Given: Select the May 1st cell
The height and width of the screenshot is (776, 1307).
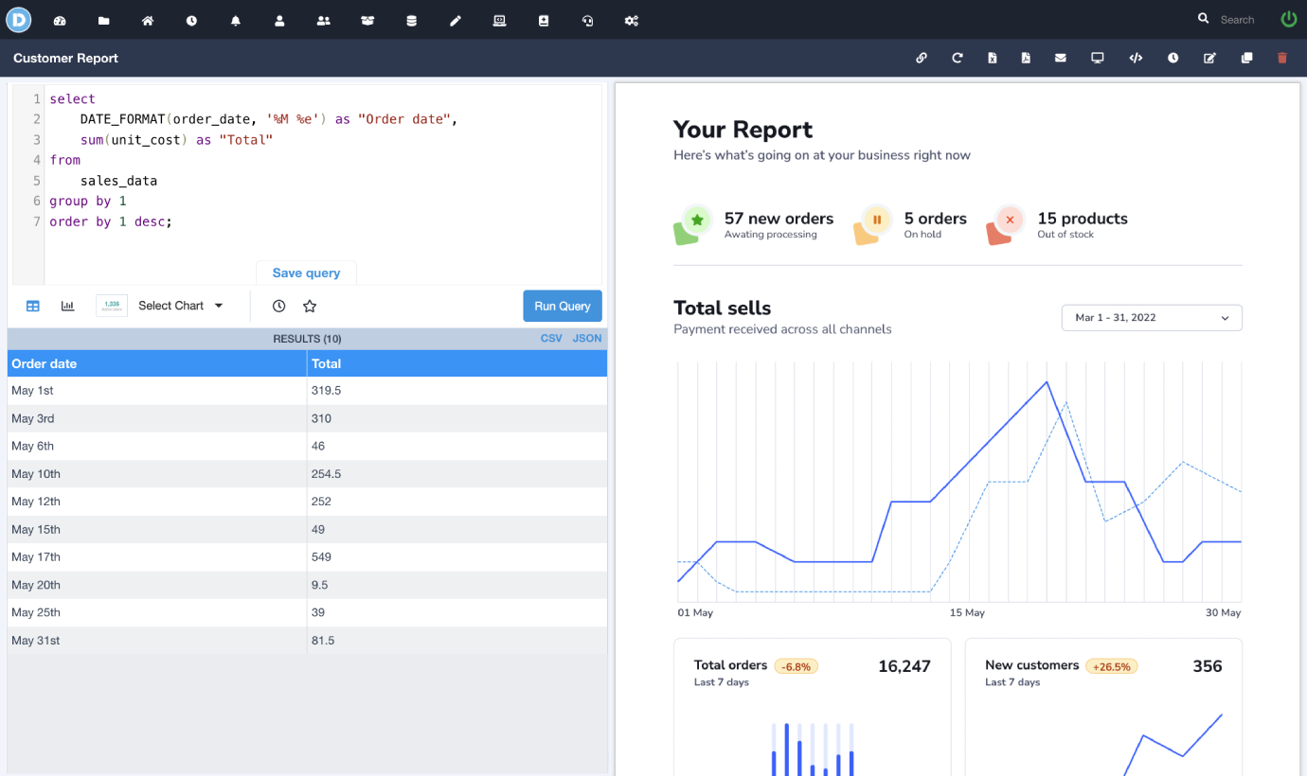Looking at the screenshot, I should (157, 391).
